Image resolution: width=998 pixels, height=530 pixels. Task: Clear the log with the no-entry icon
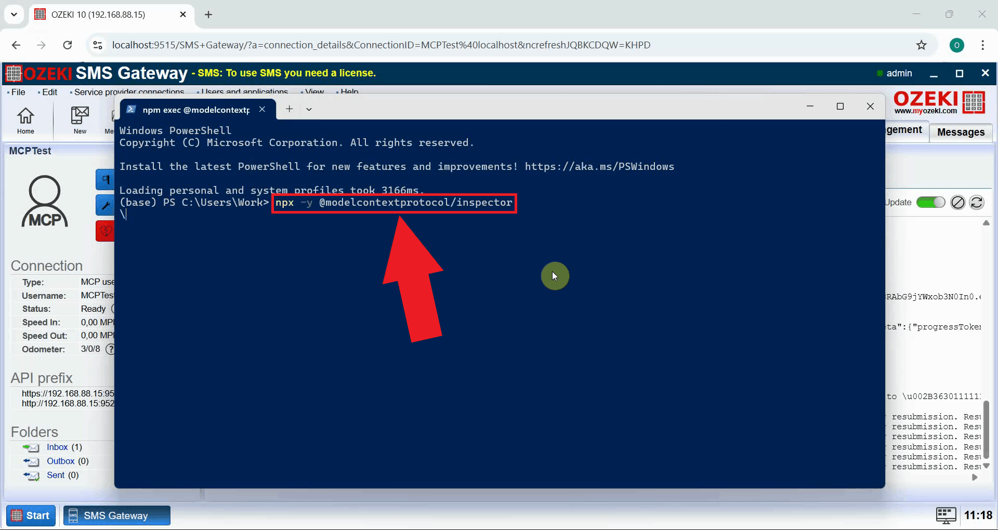[957, 202]
